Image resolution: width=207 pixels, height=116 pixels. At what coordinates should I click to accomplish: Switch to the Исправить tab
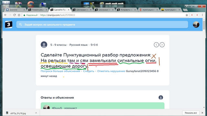(126, 10)
